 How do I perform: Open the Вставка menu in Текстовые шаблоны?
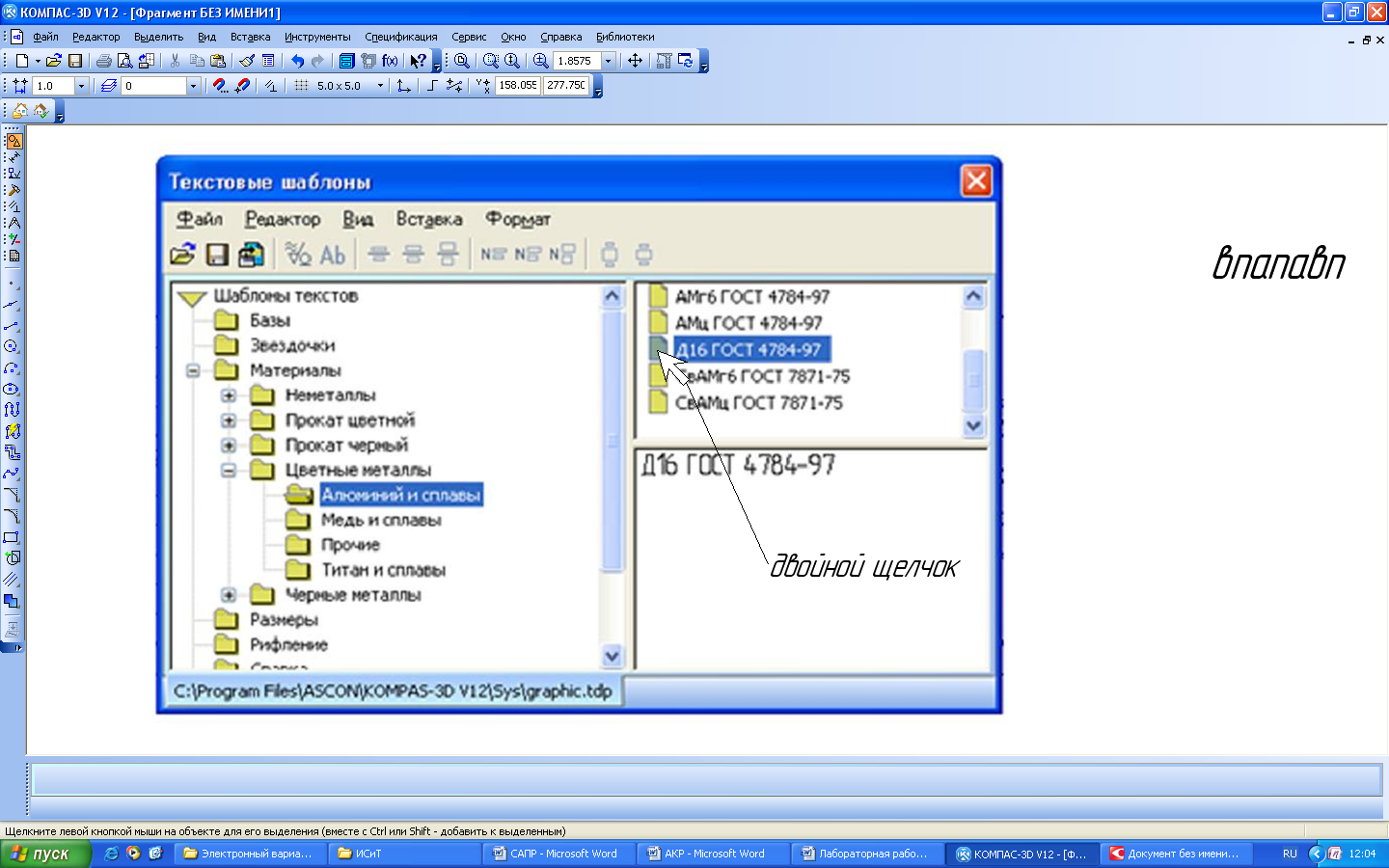click(x=429, y=219)
